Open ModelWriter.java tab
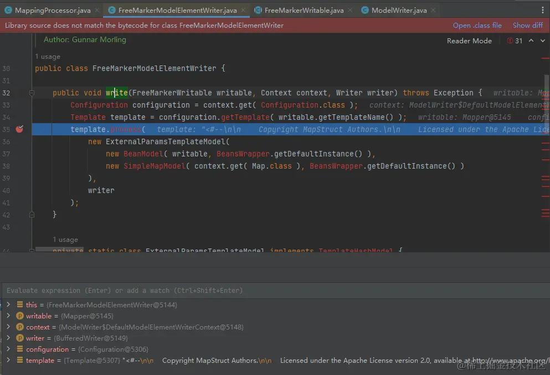The width and height of the screenshot is (550, 375). 399,10
